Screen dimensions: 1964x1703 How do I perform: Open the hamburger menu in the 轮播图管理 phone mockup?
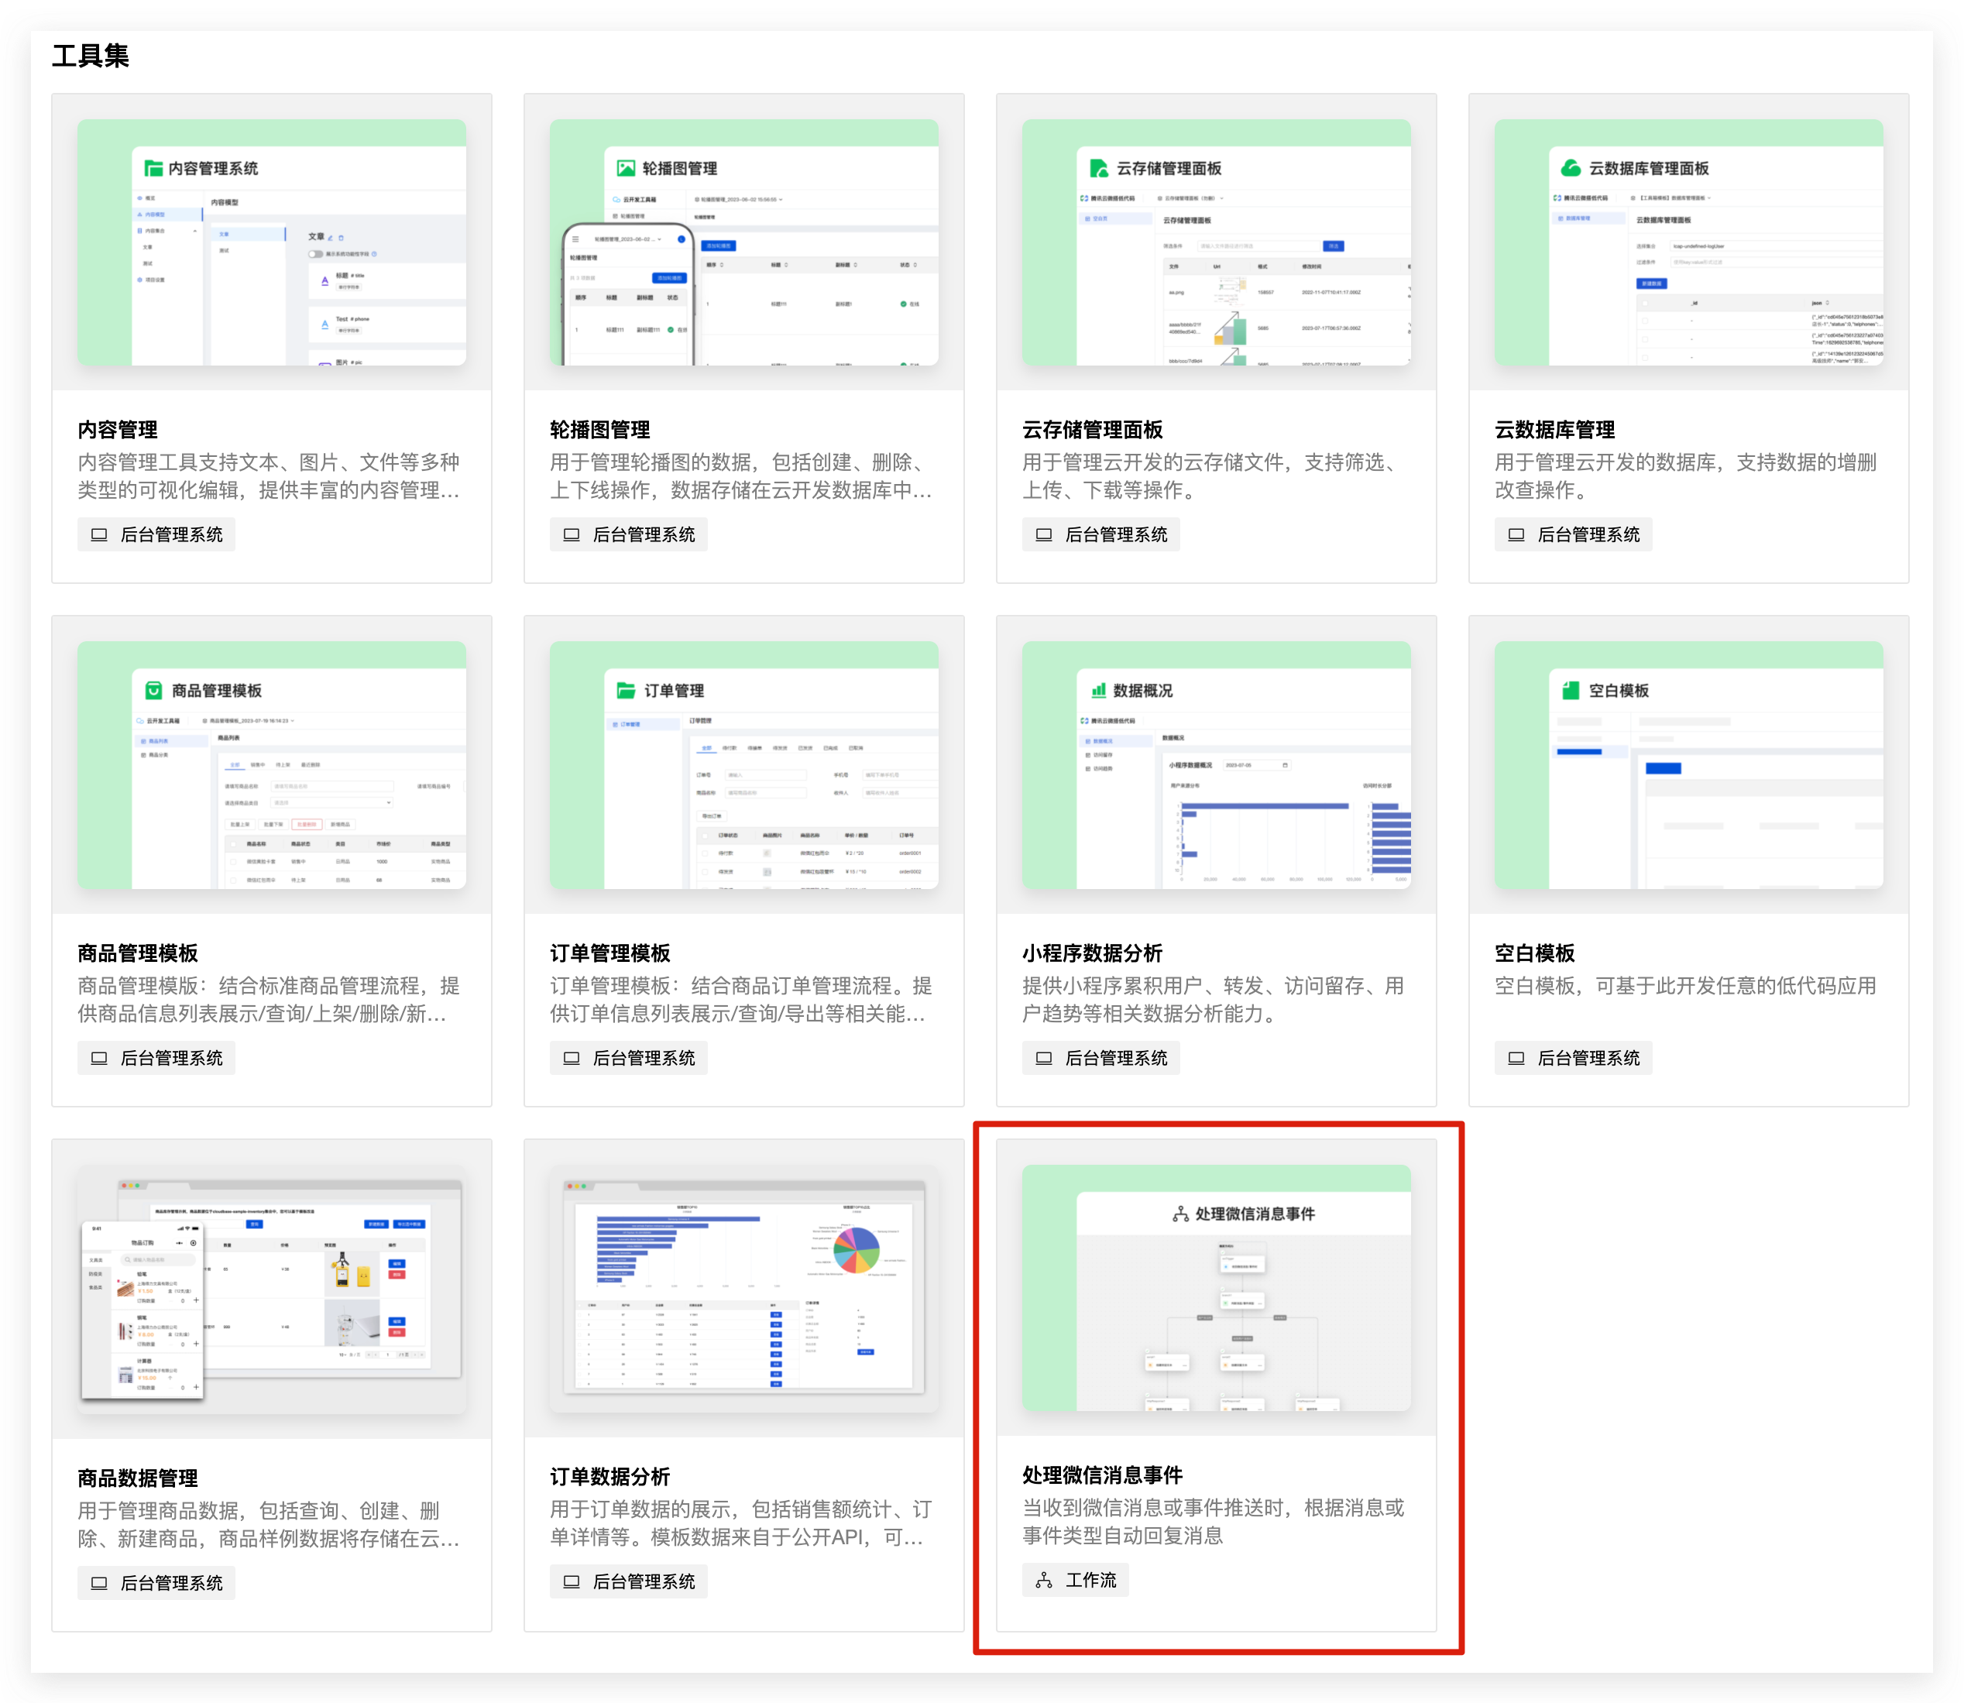pyautogui.click(x=576, y=239)
